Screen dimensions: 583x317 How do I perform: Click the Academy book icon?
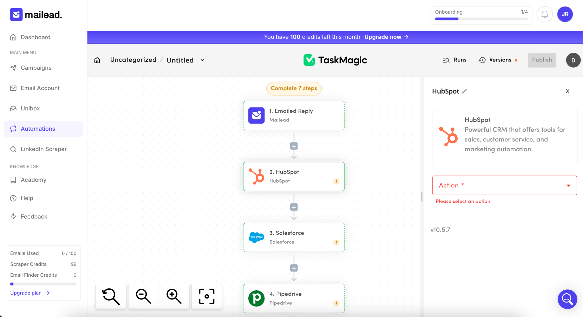click(x=13, y=180)
